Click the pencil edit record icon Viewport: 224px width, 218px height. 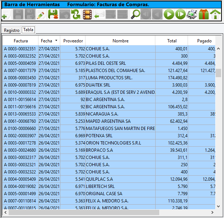(41, 14)
